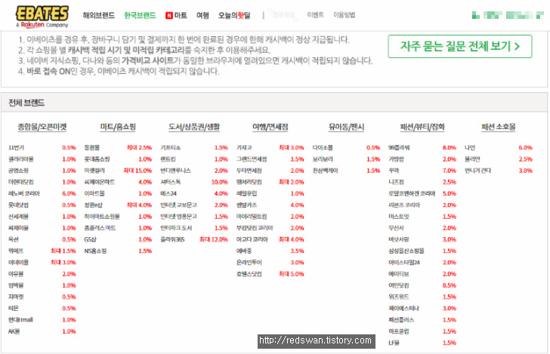Open the 오늘의핫딜 menu

click(234, 15)
